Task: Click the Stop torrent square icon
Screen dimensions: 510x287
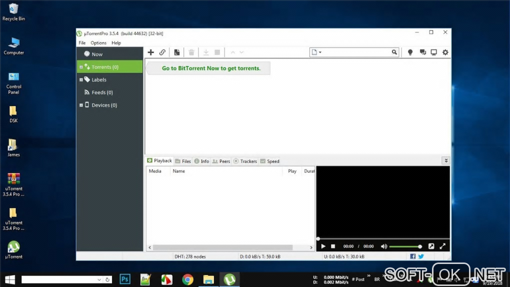Action: [x=217, y=52]
